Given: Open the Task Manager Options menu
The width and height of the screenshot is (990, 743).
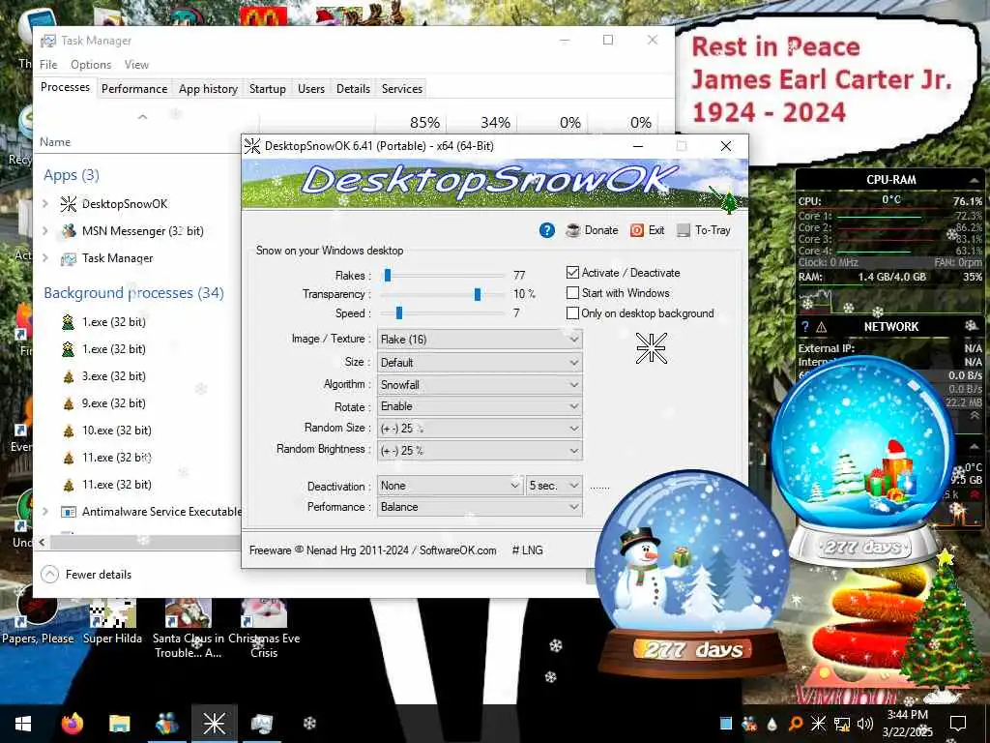Looking at the screenshot, I should tap(91, 65).
